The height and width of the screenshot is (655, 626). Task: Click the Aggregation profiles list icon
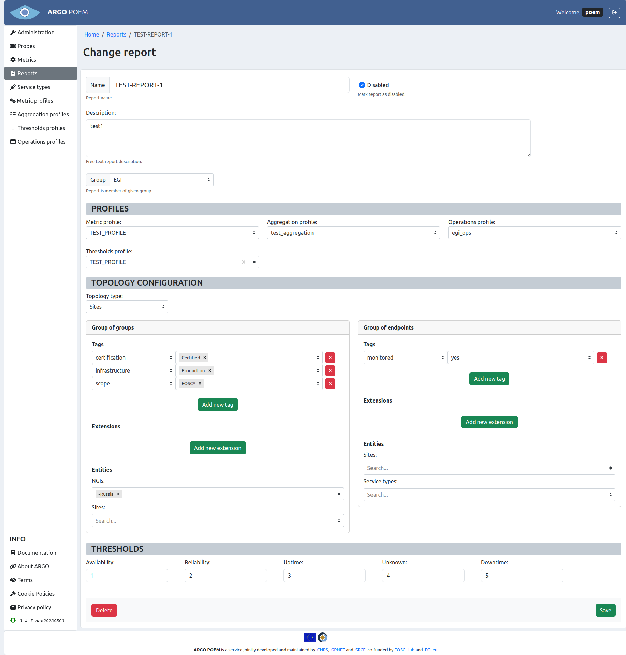13,114
